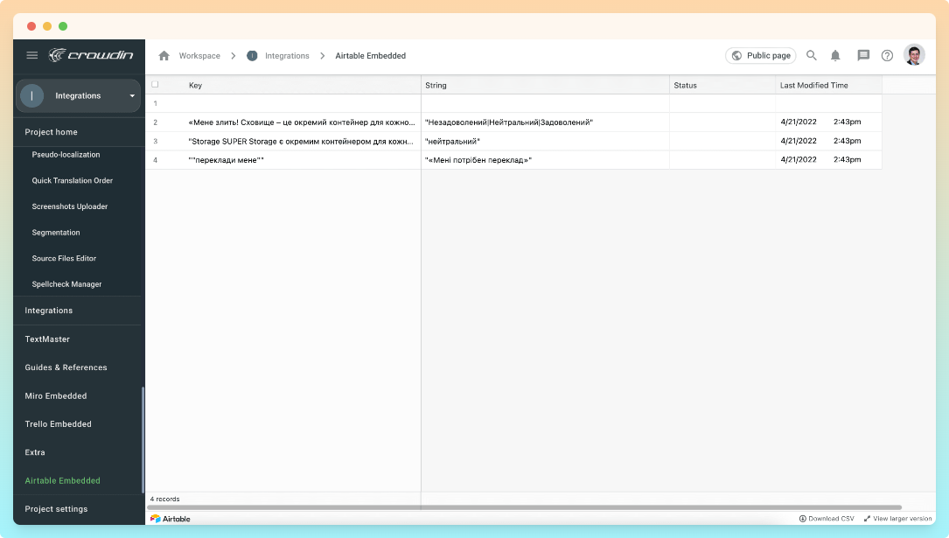Open Trello Embedded sidebar item
Screen dimensions: 949x538
click(x=58, y=424)
